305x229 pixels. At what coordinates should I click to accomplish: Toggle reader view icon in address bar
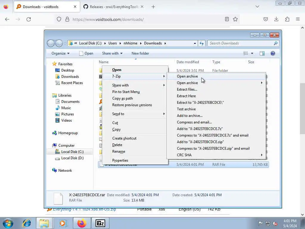[227, 19]
